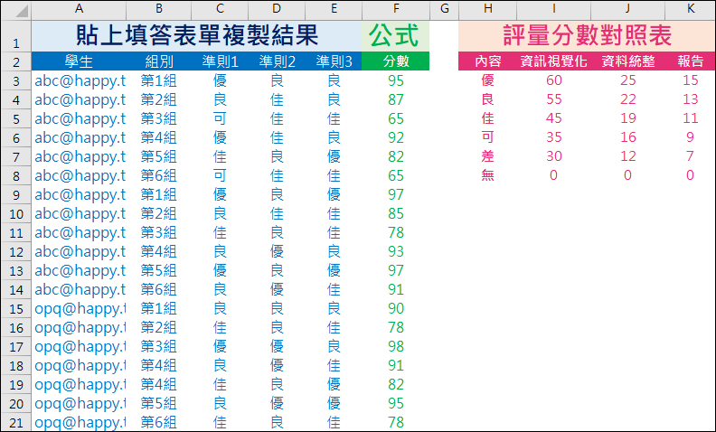Click the 報告 header cell
Screen dimensions: 716x432
(x=691, y=61)
